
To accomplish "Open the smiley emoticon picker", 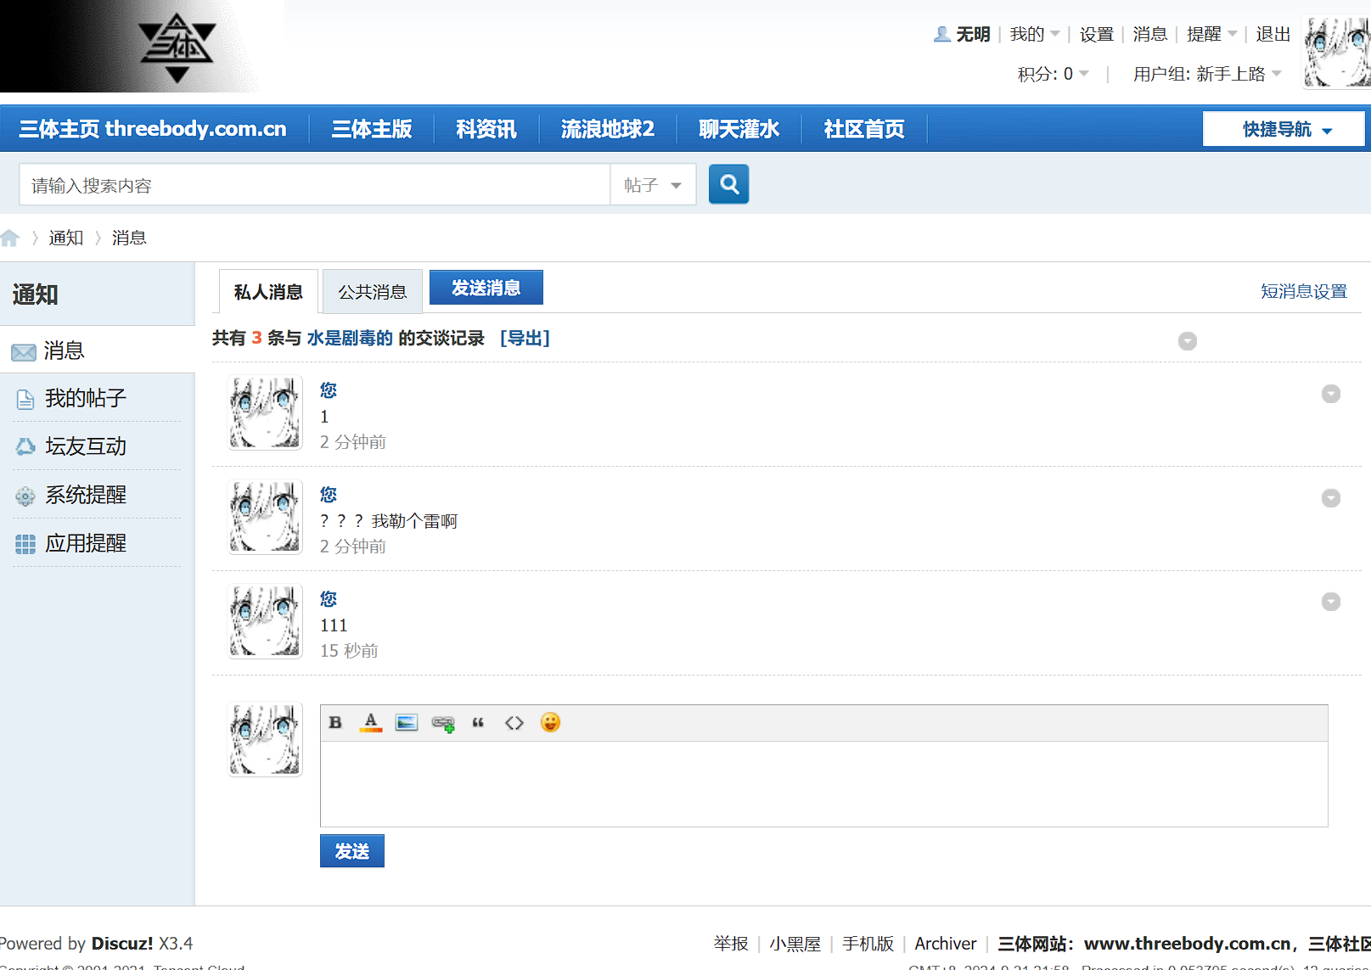I will (550, 722).
